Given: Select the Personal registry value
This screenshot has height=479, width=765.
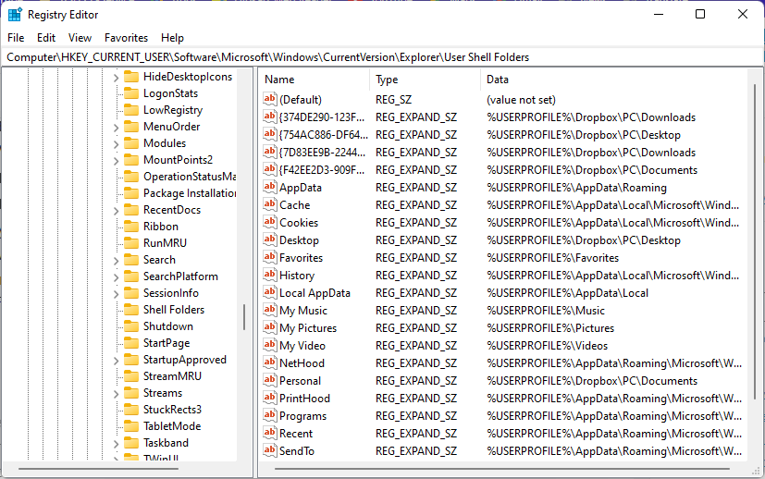Looking at the screenshot, I should (301, 381).
